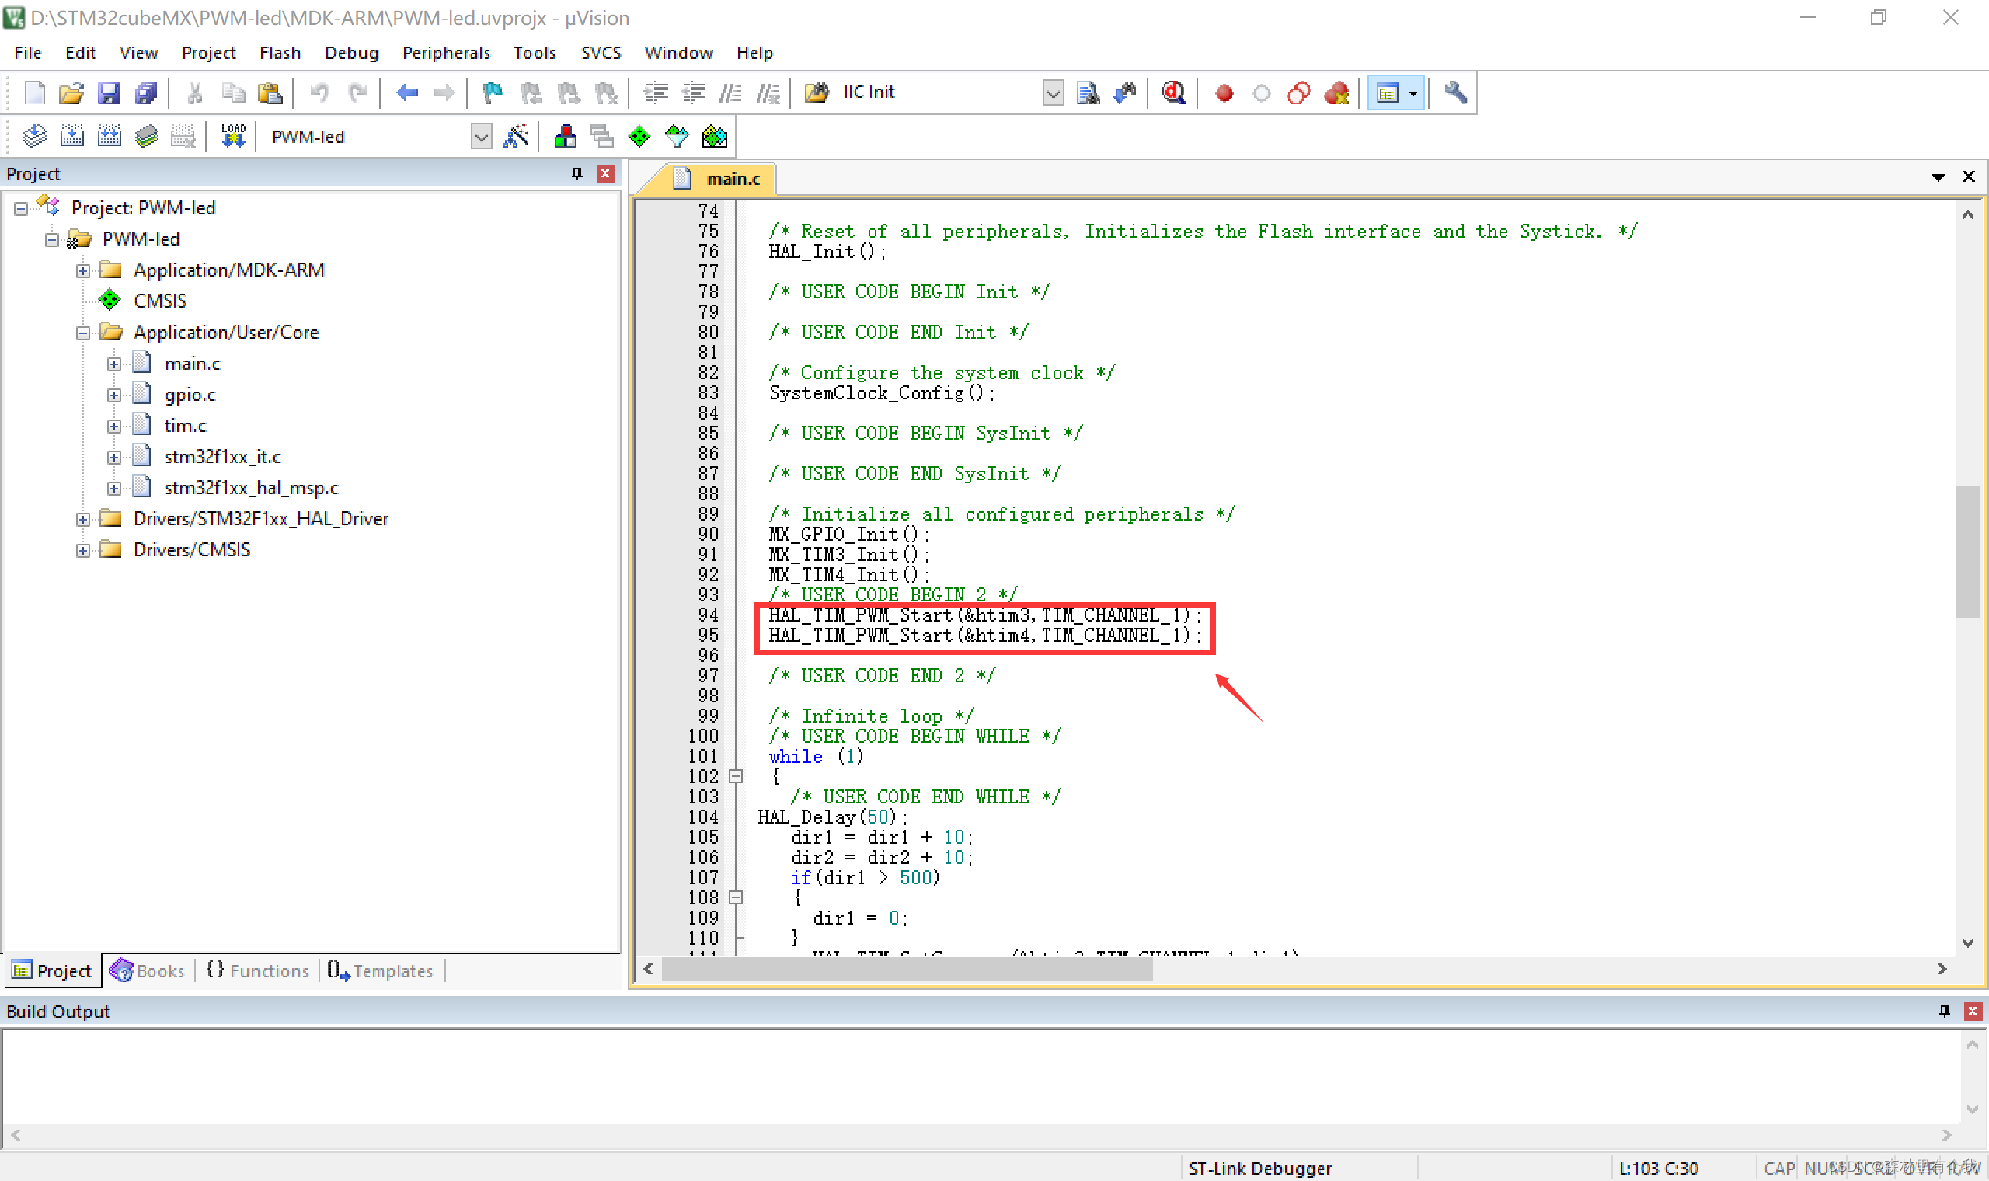Open the editor tab list dropdown arrow
The image size is (1989, 1181).
(1938, 177)
